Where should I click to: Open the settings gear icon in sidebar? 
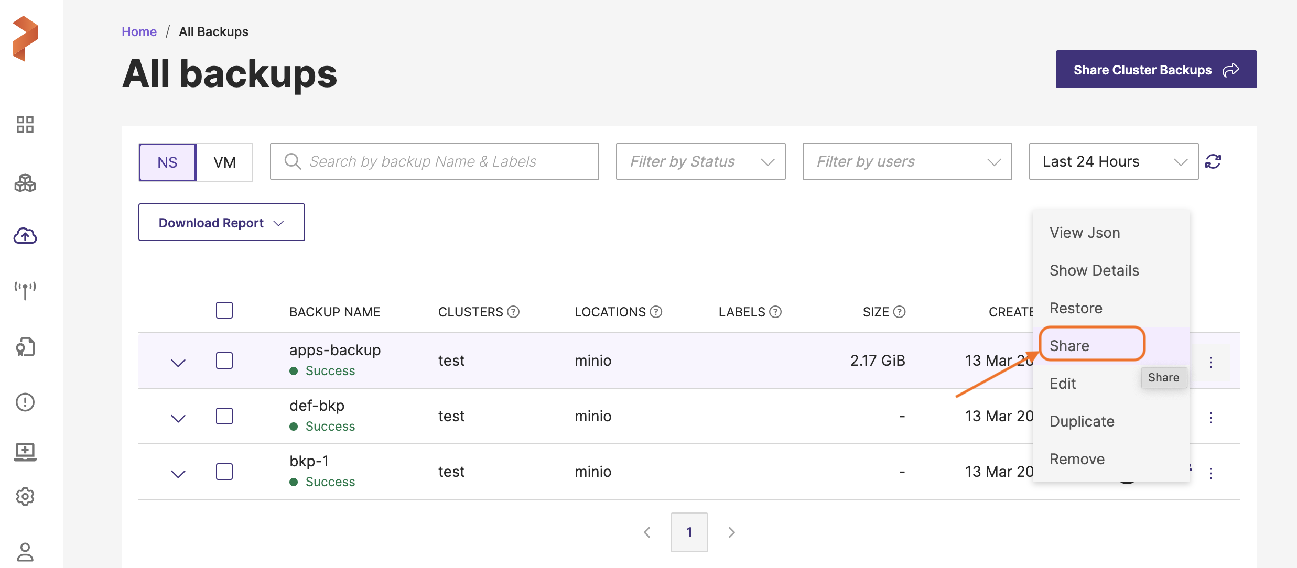tap(25, 496)
